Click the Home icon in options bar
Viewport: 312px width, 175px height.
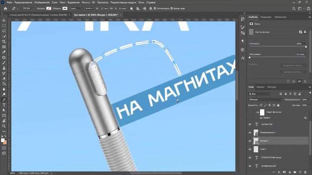5,9
